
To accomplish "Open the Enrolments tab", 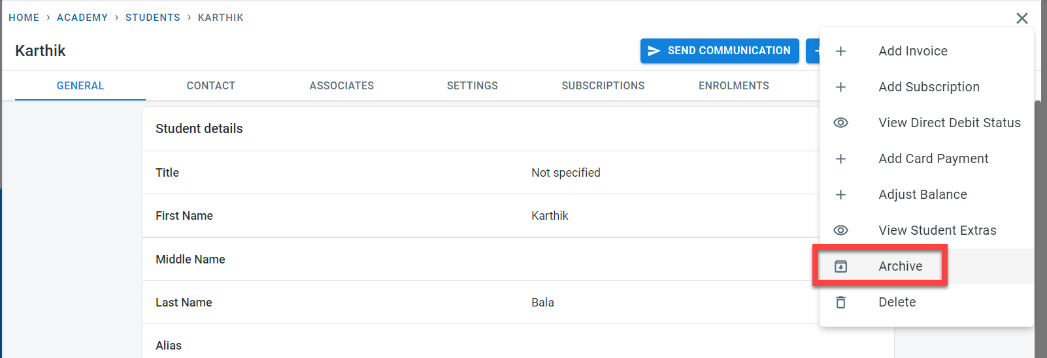I will pyautogui.click(x=733, y=85).
